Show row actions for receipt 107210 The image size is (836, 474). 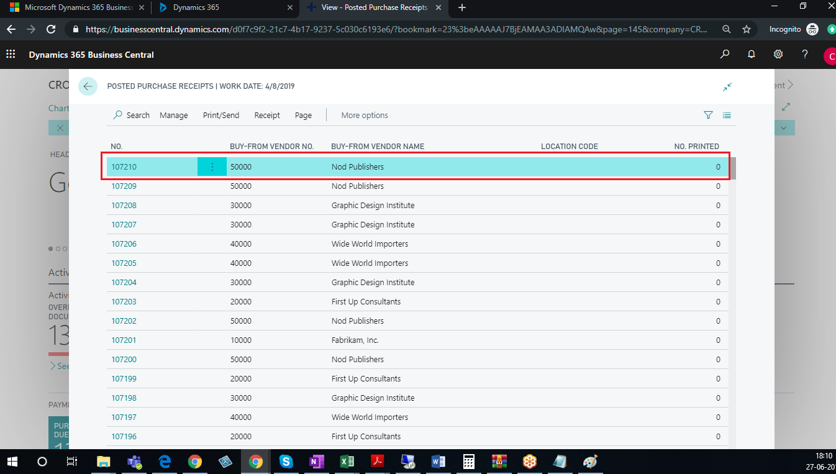pos(212,167)
